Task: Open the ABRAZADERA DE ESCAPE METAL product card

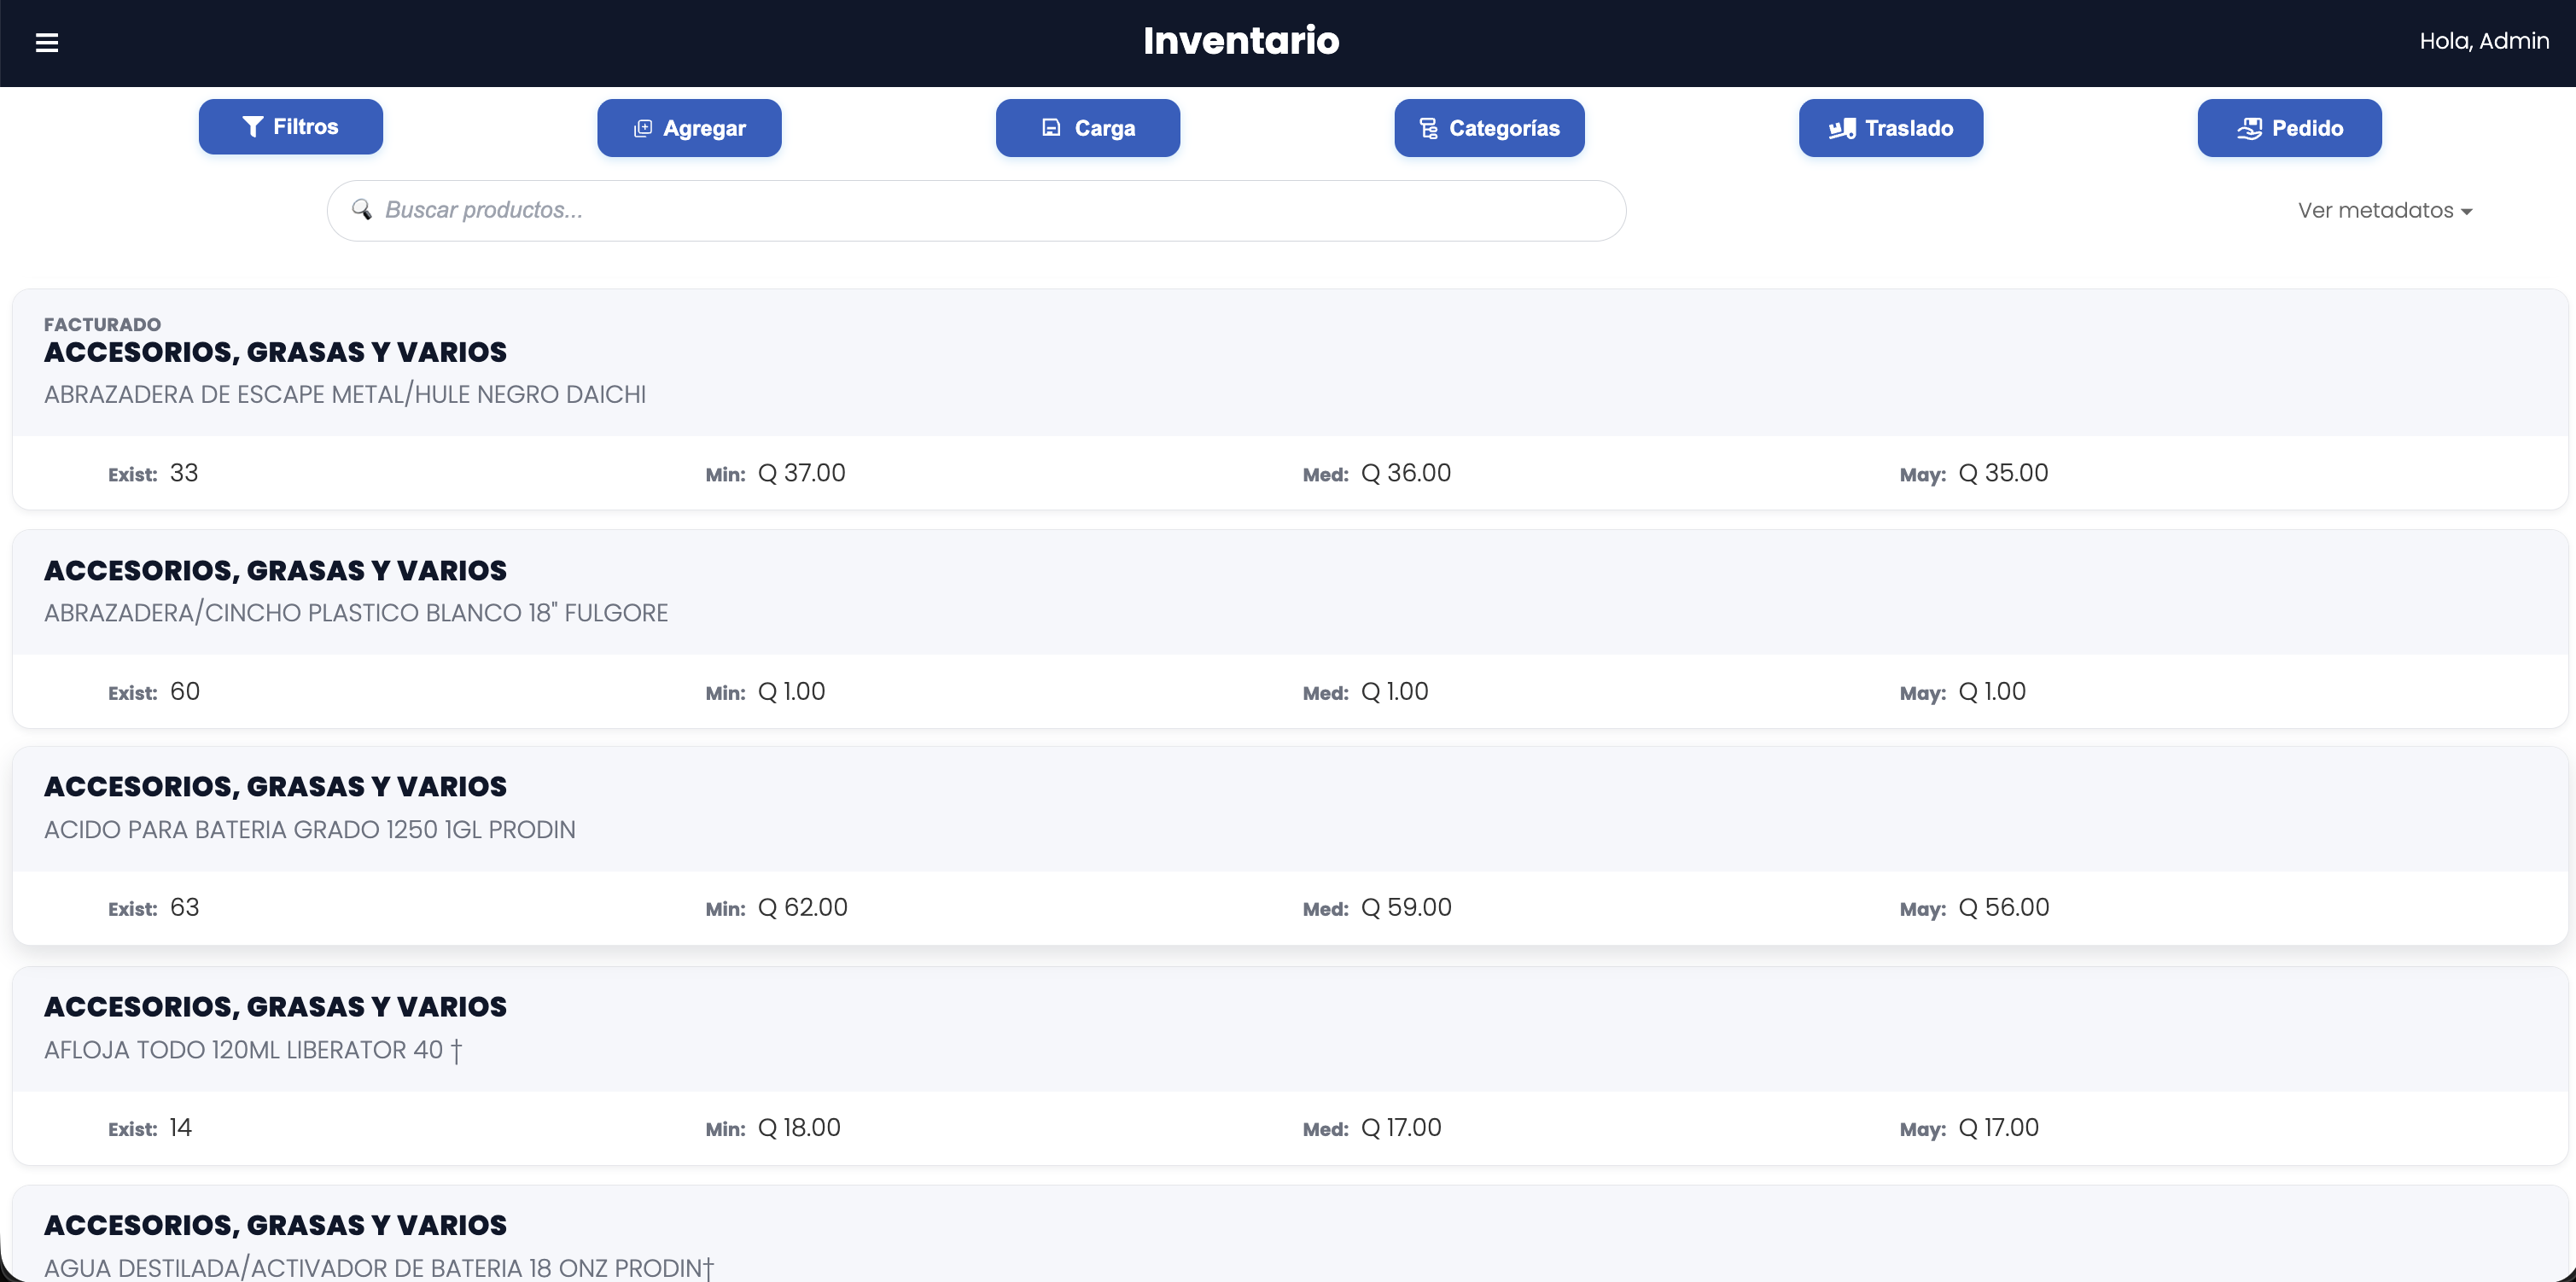Action: point(345,394)
